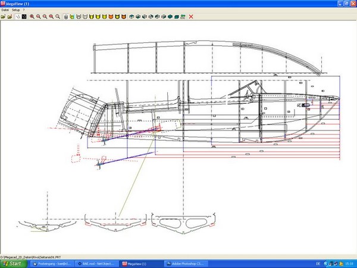
Task: Click the Windows Start button
Action: tap(12, 263)
